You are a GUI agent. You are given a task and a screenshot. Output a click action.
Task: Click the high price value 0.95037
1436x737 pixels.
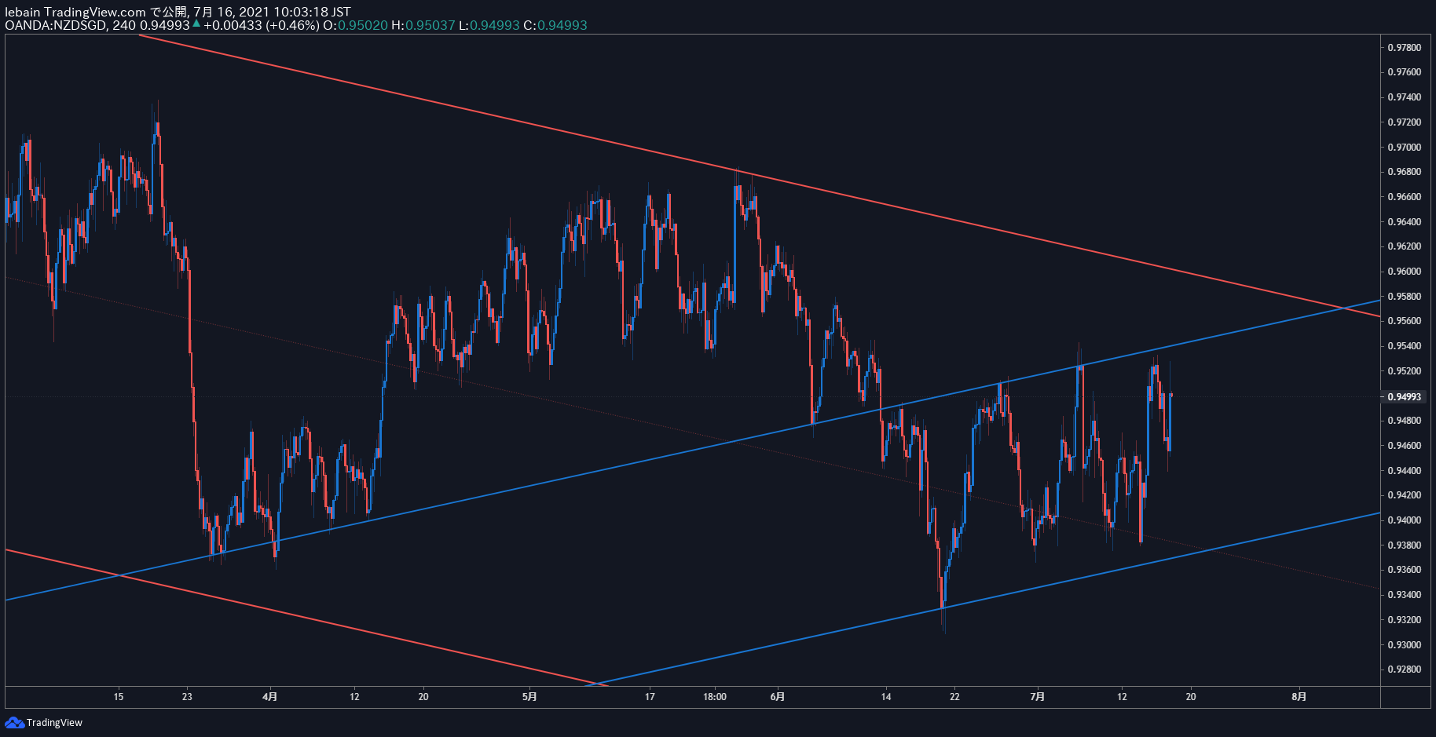pos(430,25)
